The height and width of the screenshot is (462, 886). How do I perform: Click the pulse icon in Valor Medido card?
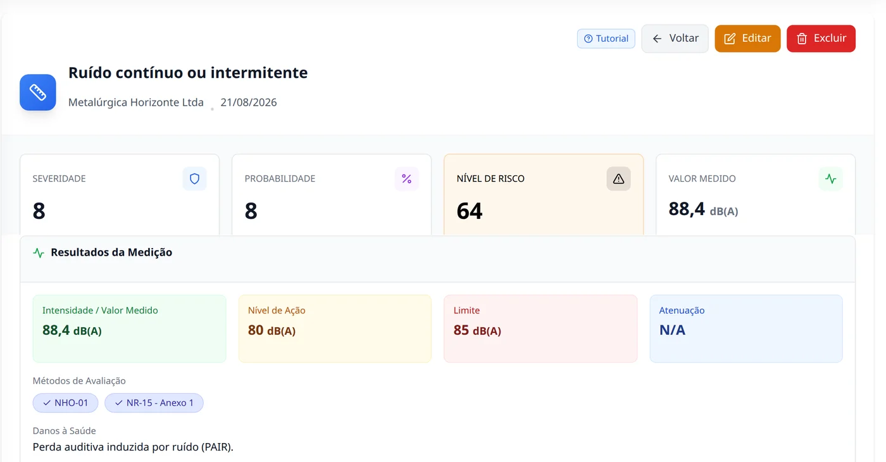(830, 179)
